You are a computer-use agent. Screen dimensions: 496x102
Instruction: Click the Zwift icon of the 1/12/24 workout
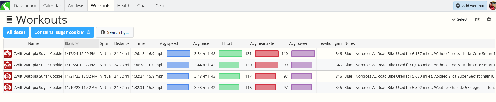tap(8, 65)
